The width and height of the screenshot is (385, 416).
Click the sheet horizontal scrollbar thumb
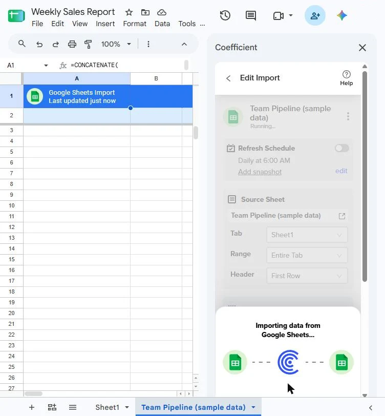[x=33, y=393]
